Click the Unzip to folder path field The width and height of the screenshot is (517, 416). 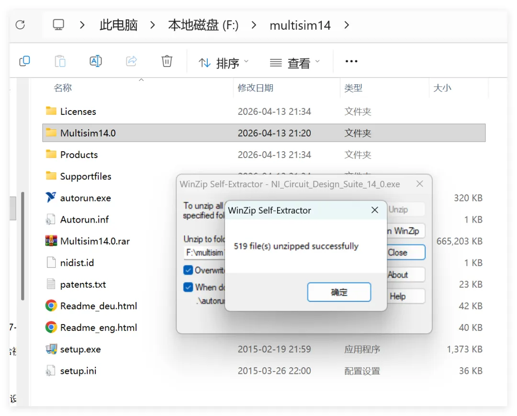click(x=204, y=252)
